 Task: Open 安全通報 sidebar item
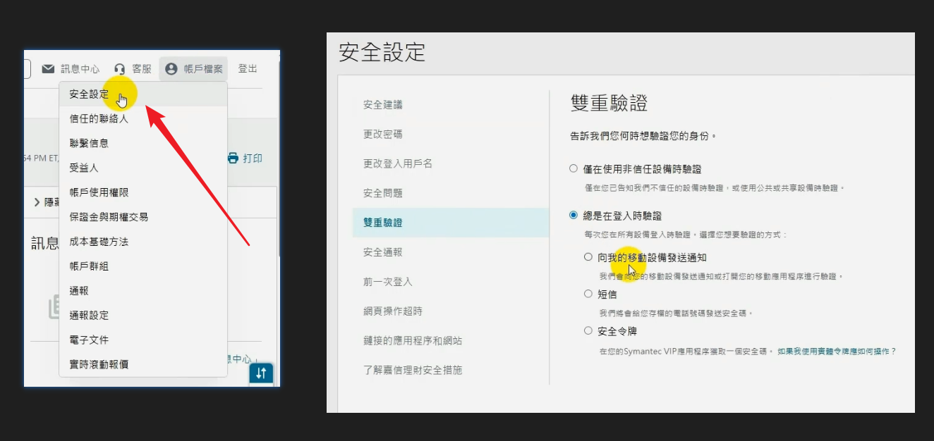coord(383,252)
